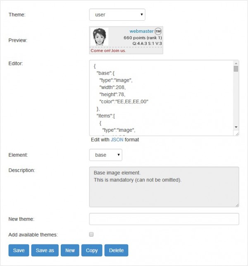This screenshot has width=248, height=266.
Task: Create a theme with the New button
Action: (x=70, y=250)
